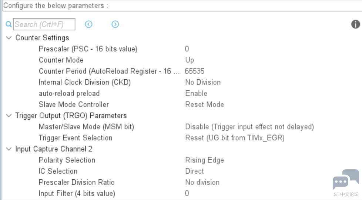Open Trigger Event Selection Reset dropdown

(235, 138)
